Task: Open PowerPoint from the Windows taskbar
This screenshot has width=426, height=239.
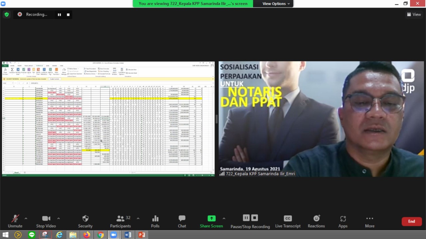Action: (141, 235)
